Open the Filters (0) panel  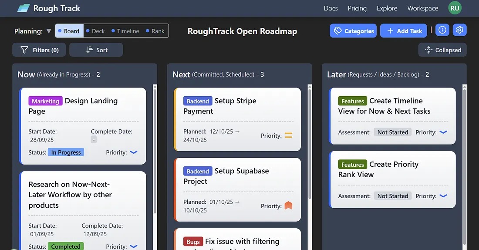tap(39, 50)
